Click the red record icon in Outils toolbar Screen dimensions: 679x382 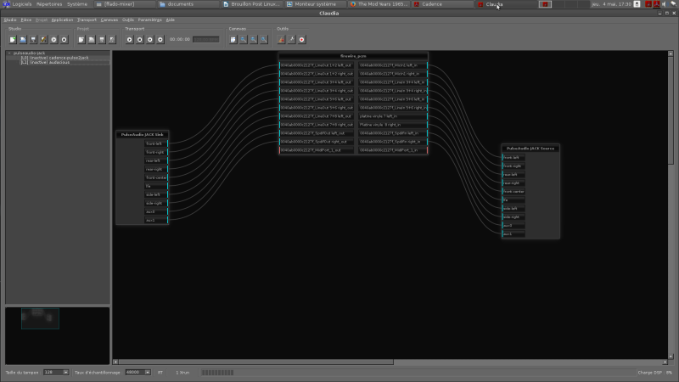coord(301,39)
